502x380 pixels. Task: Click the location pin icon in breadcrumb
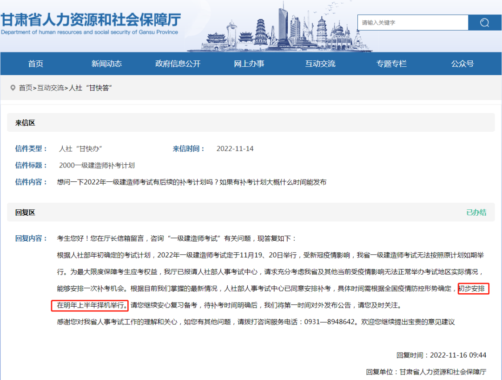point(13,87)
